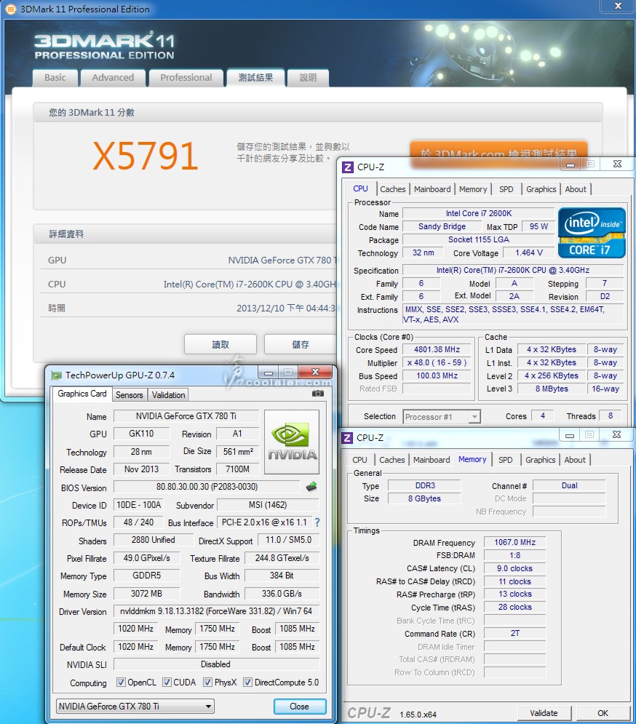636x724 pixels.
Task: Click the Validate button in CPU-Z
Action: coord(544,713)
